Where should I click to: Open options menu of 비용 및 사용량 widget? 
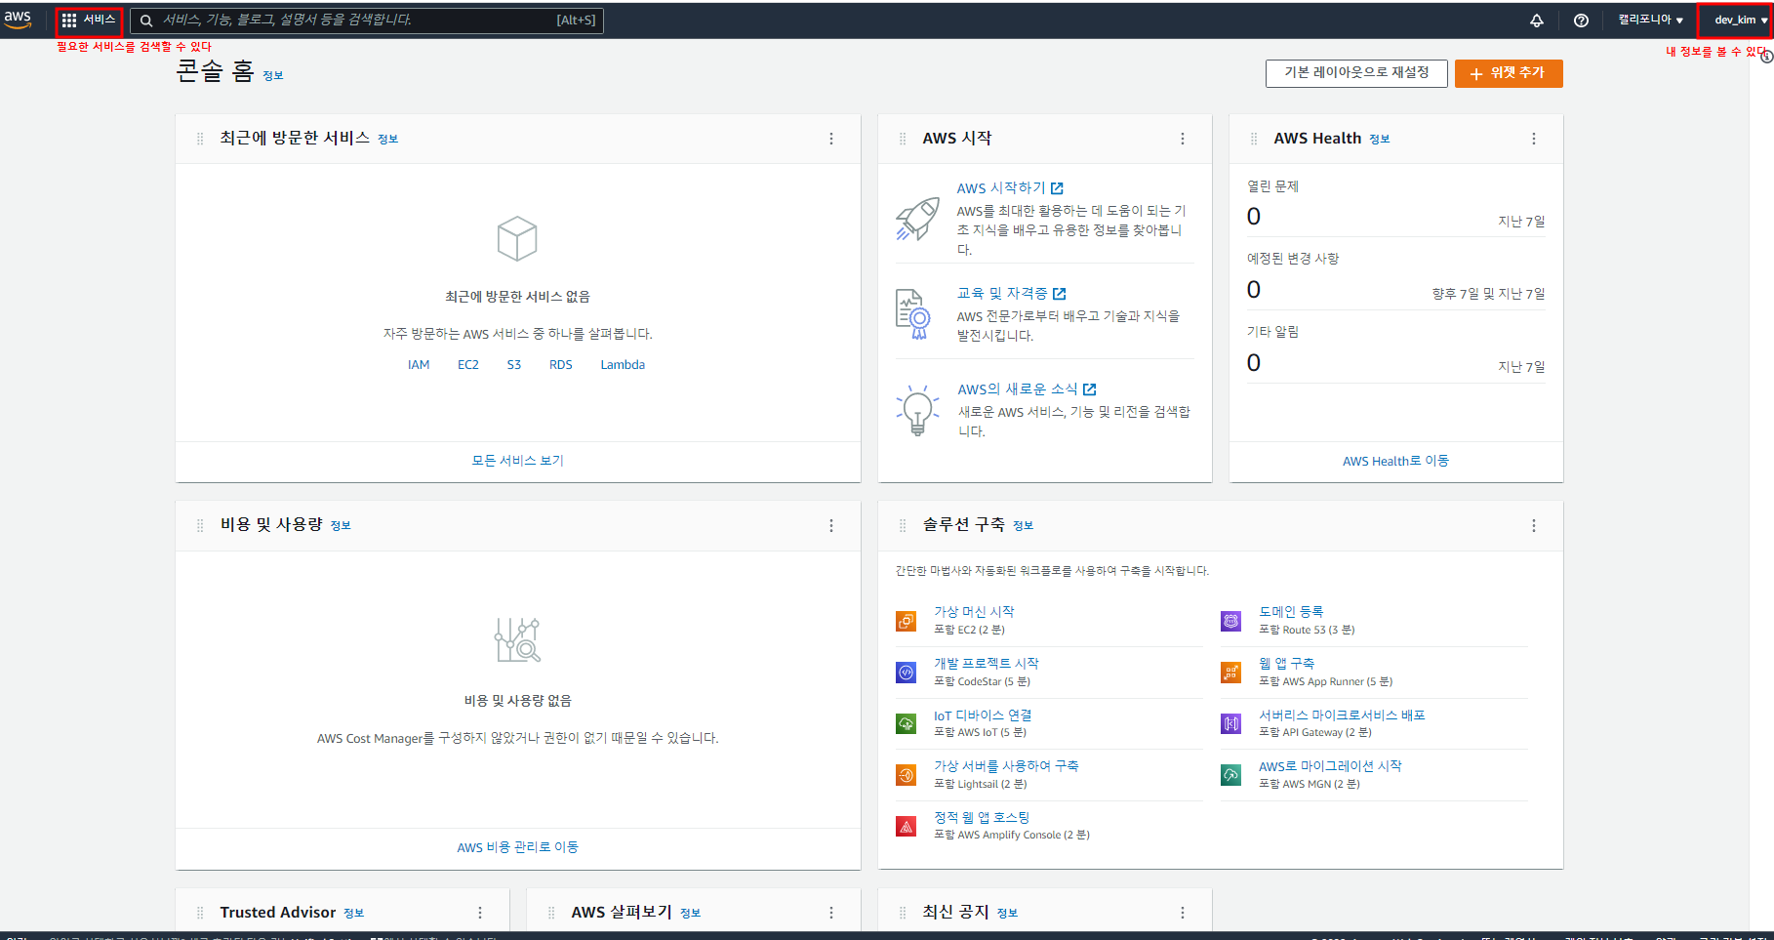[831, 526]
